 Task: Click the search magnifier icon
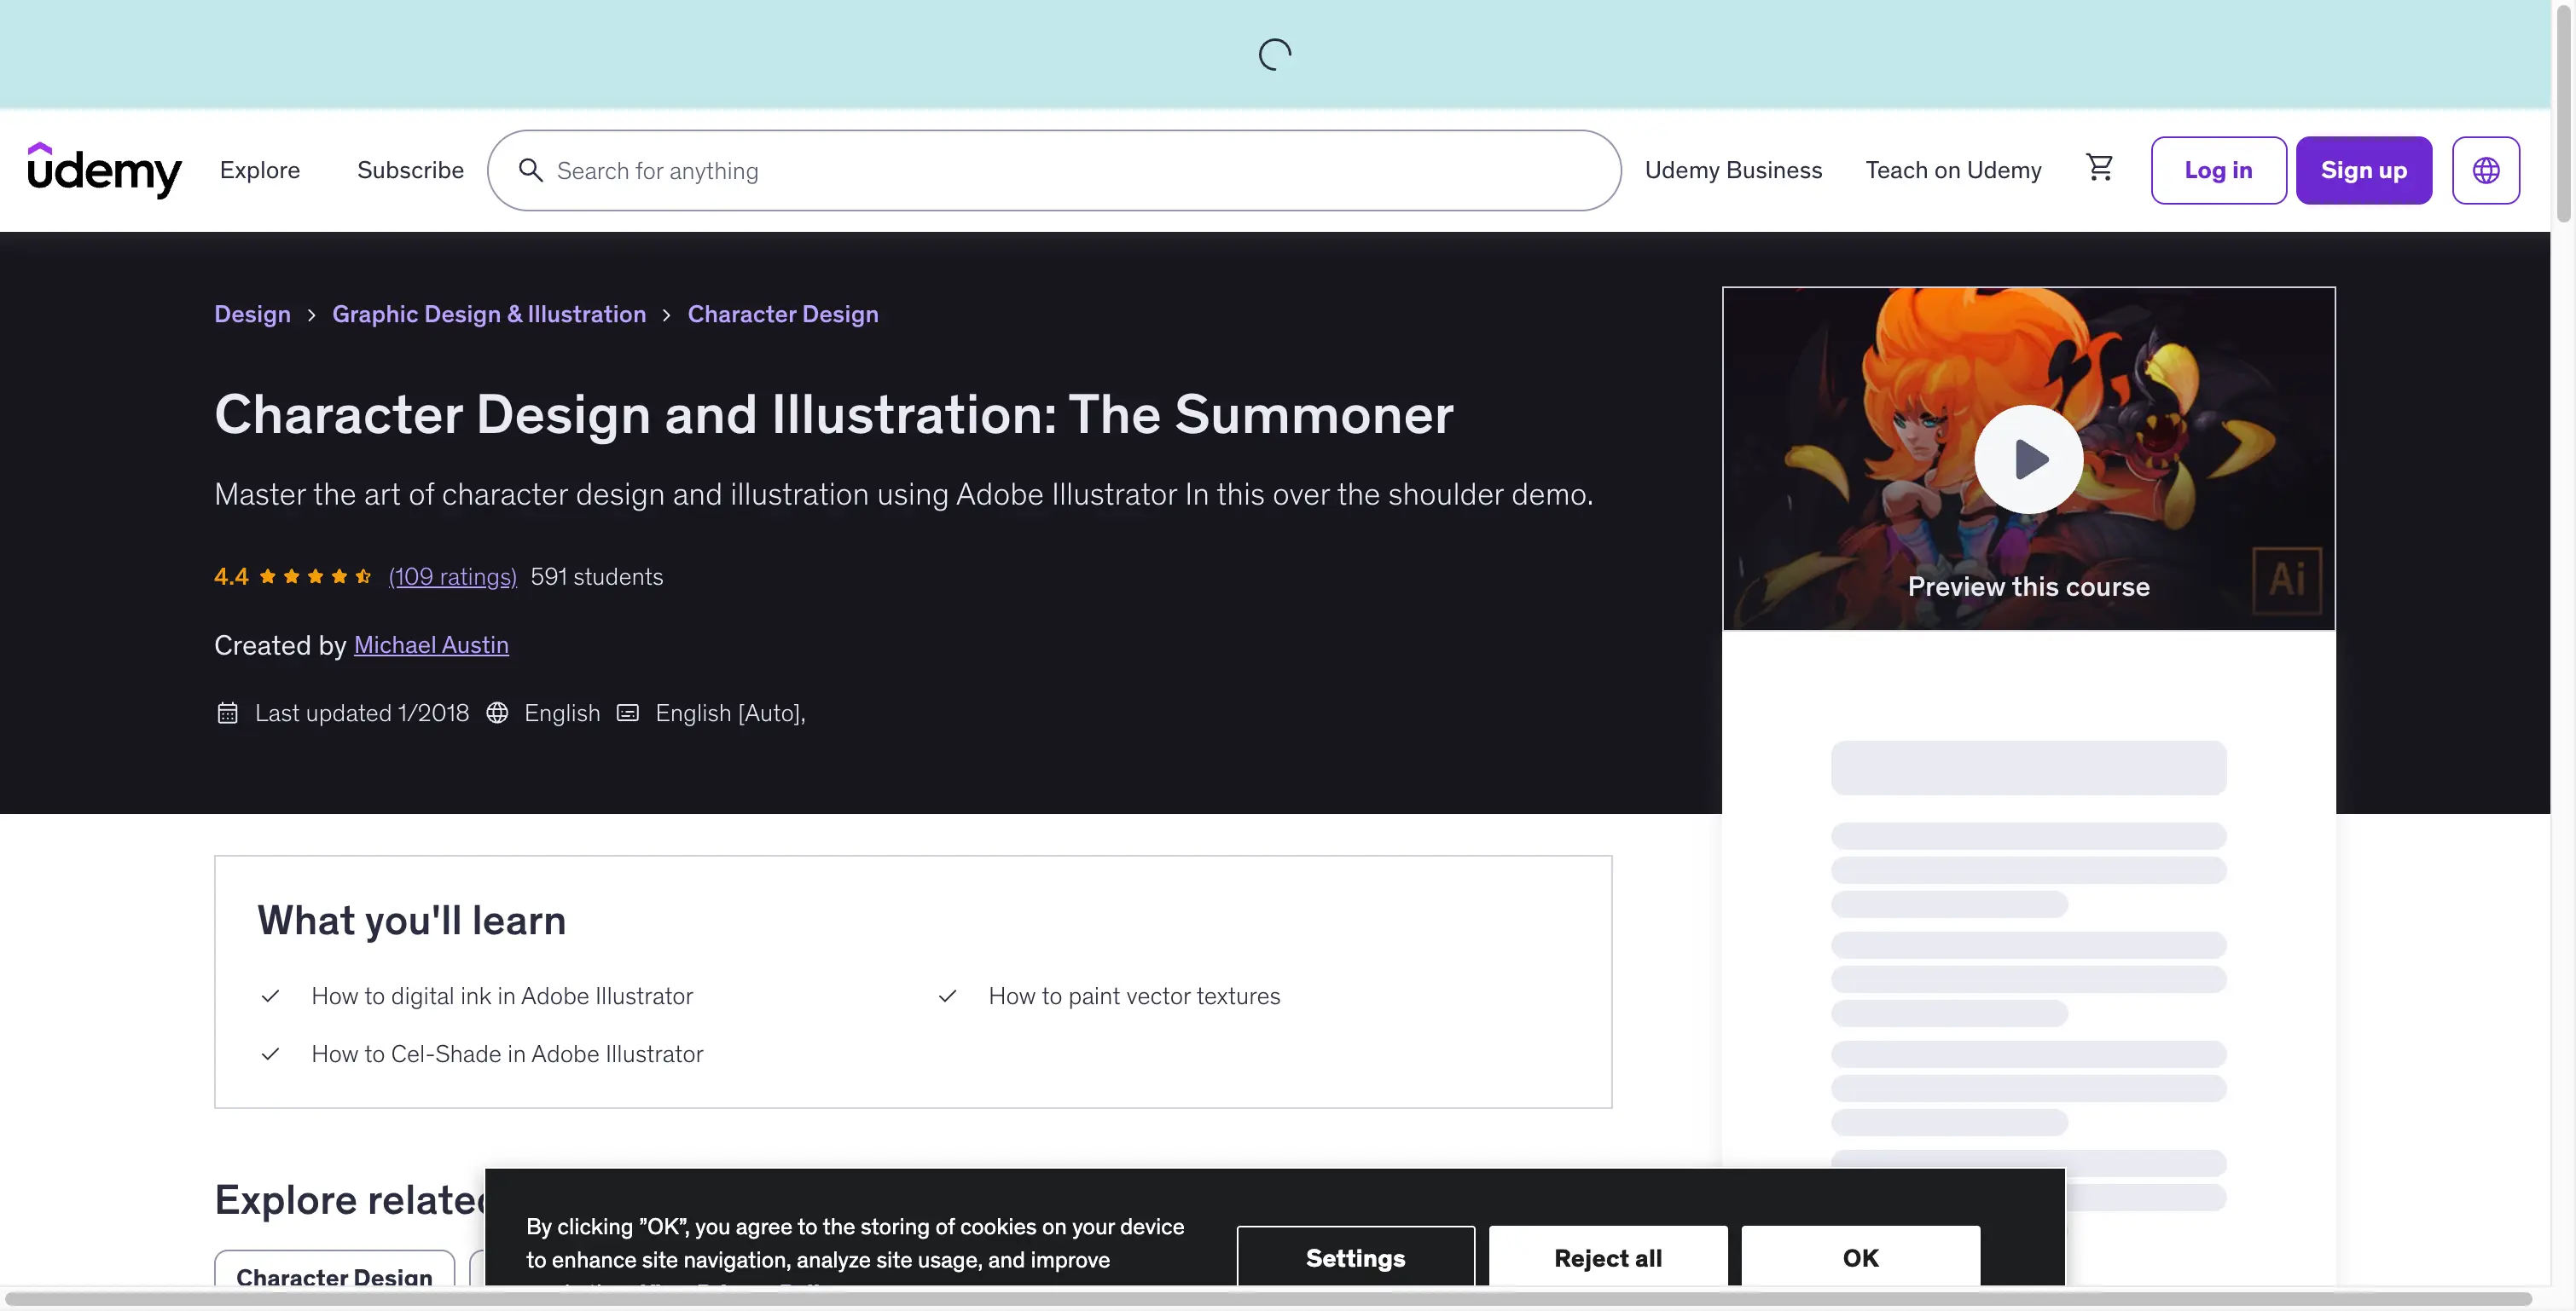(532, 170)
